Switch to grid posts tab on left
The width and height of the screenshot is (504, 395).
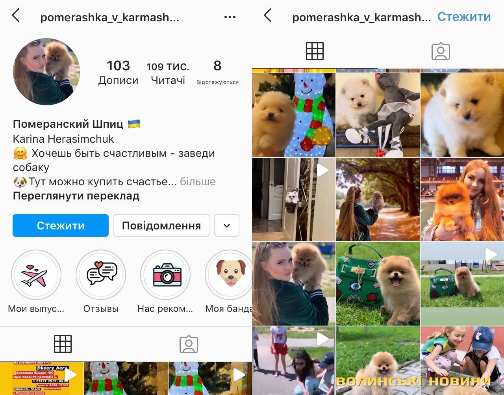[x=63, y=344]
